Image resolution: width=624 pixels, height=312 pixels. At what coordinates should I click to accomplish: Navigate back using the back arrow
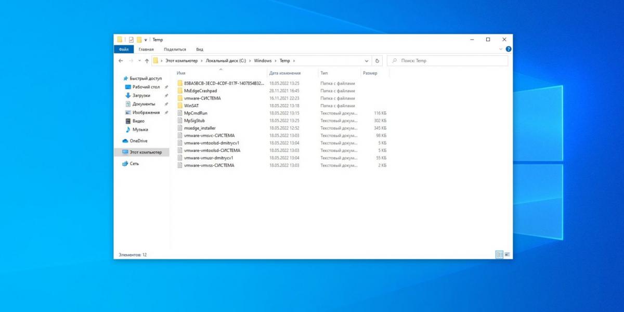click(x=121, y=61)
